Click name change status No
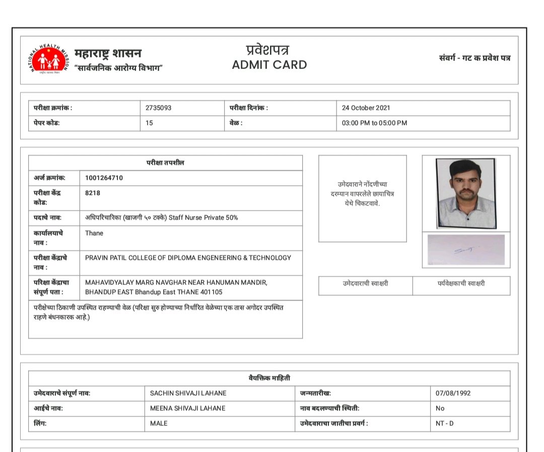The width and height of the screenshot is (544, 452). [x=440, y=408]
